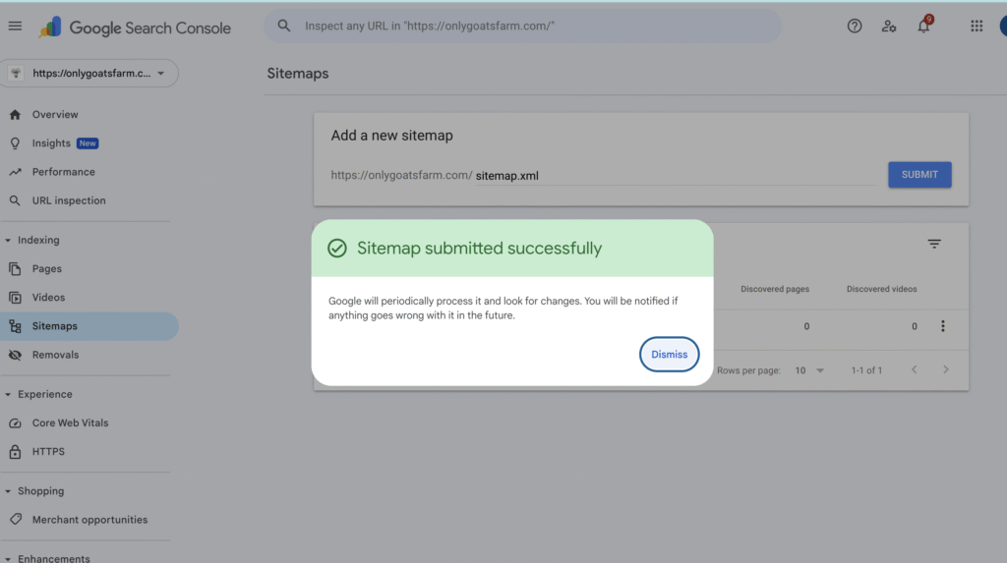
Task: Collapse the Indexing section
Action: (8, 240)
